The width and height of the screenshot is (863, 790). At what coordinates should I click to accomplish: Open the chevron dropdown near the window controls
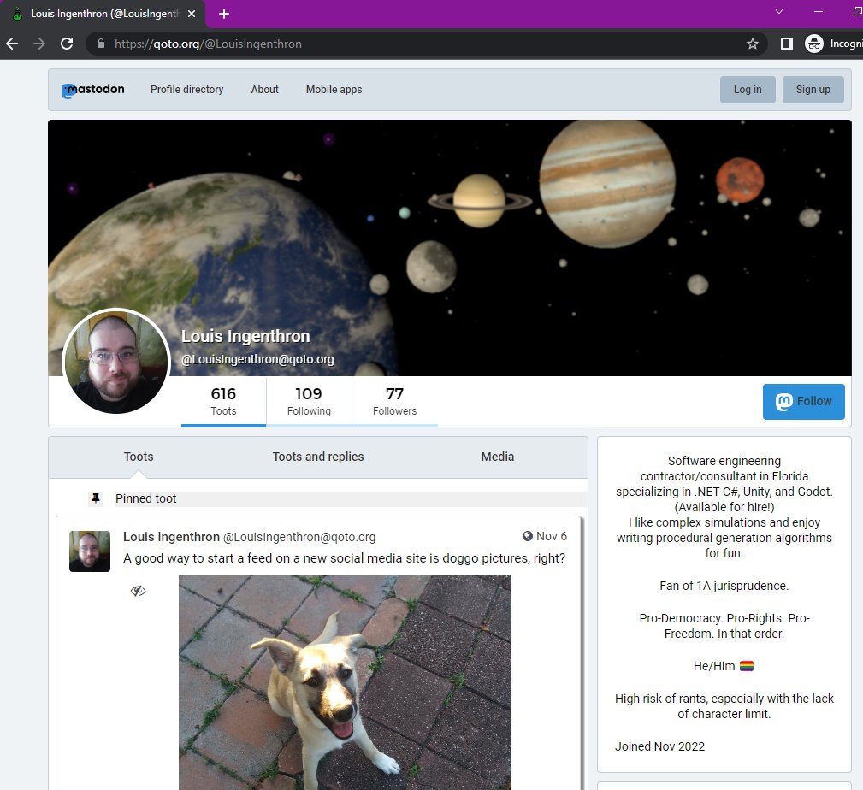780,12
